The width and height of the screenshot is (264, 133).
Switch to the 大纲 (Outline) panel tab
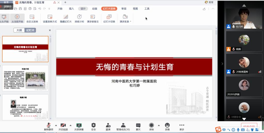pyautogui.click(x=19, y=30)
